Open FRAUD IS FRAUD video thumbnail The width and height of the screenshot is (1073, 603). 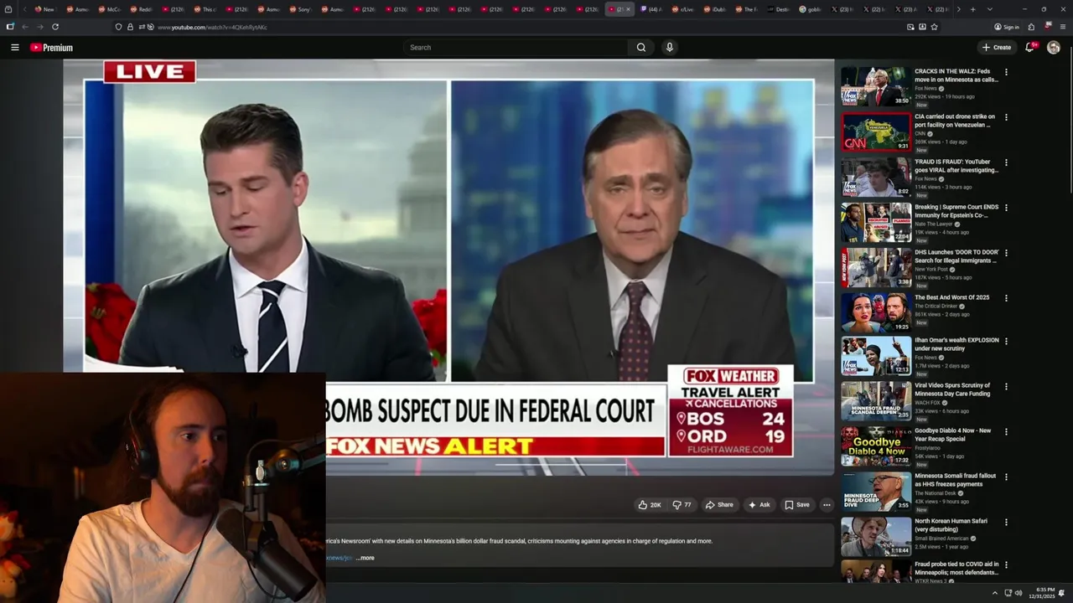876,177
